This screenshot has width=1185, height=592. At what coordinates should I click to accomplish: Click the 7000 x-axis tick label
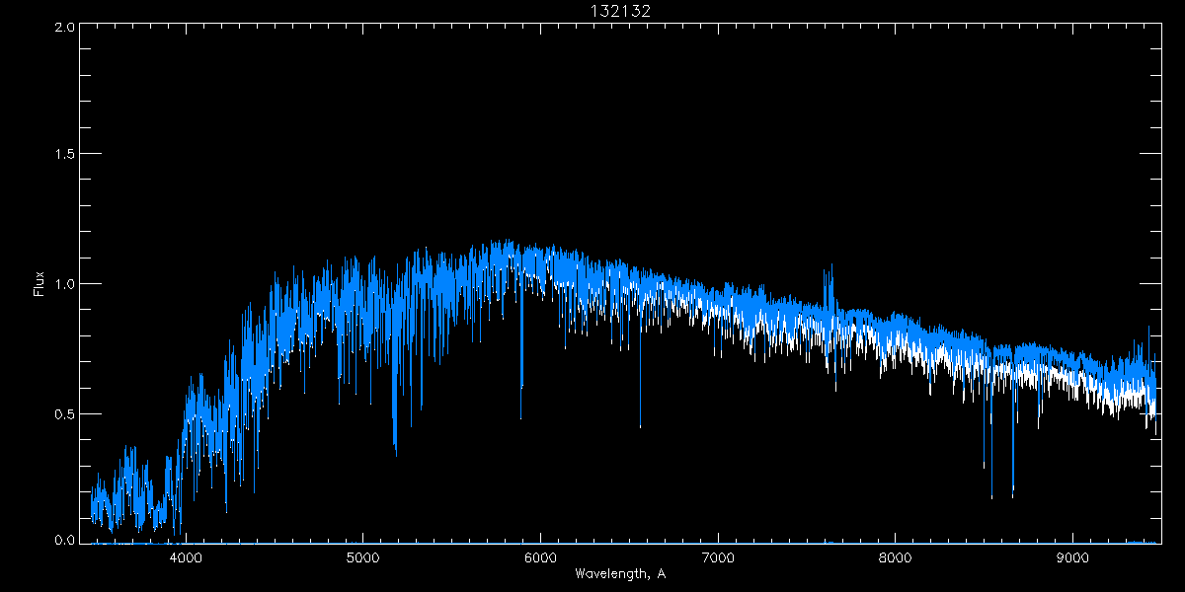[718, 555]
